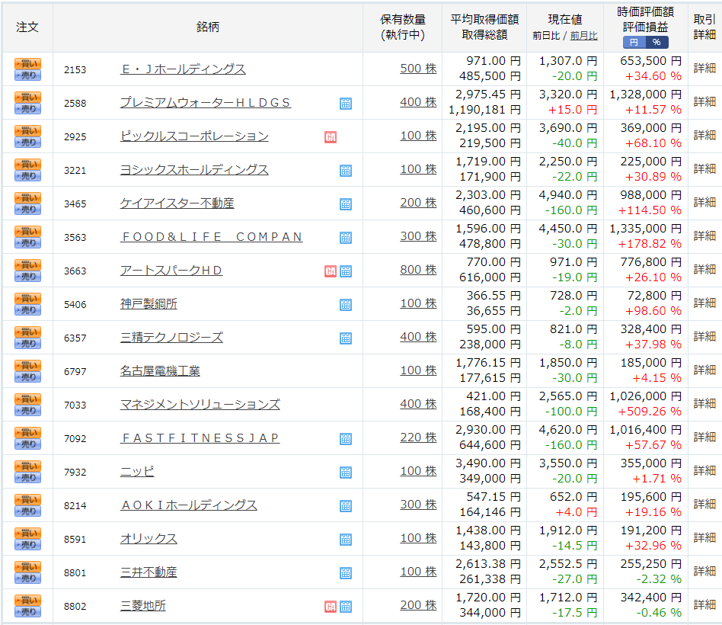Select the 1,335,000 円 valuation amount
The height and width of the screenshot is (625, 722).
(x=646, y=229)
